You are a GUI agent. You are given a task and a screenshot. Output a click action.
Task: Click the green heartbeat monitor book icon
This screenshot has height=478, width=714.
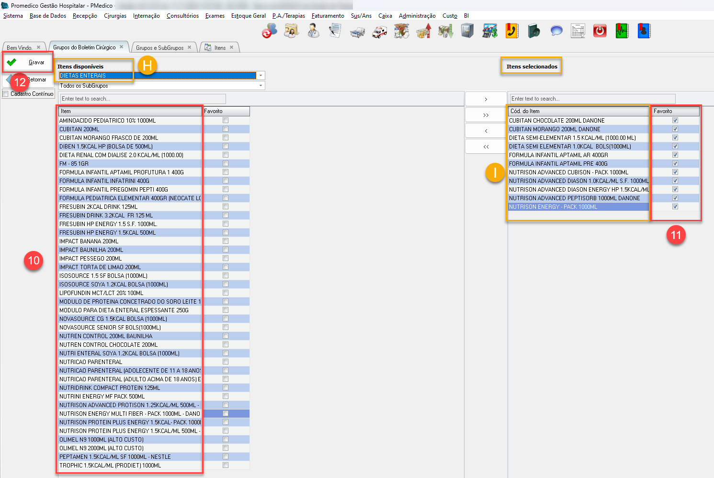pos(622,31)
